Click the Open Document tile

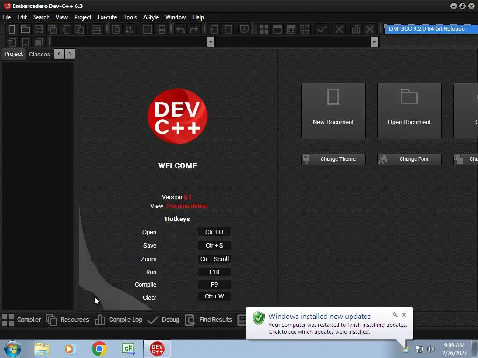point(409,111)
